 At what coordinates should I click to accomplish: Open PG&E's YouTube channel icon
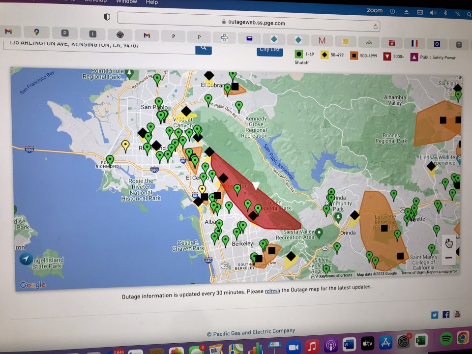point(457,314)
